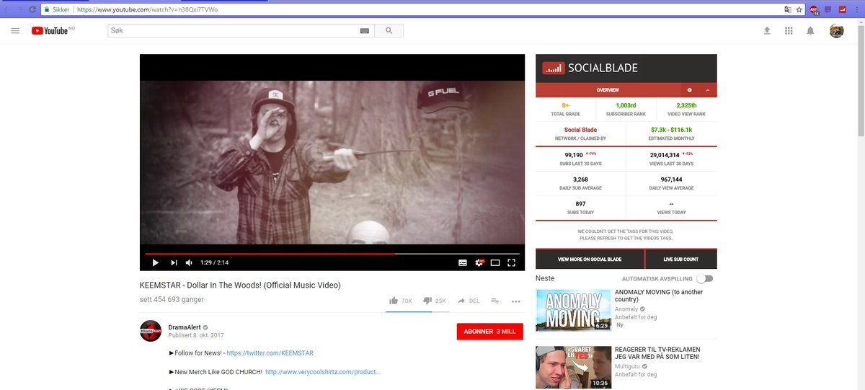Mute the video volume
Image resolution: width=865 pixels, height=390 pixels.
189,262
